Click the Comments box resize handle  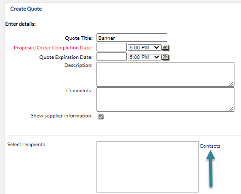click(x=231, y=109)
